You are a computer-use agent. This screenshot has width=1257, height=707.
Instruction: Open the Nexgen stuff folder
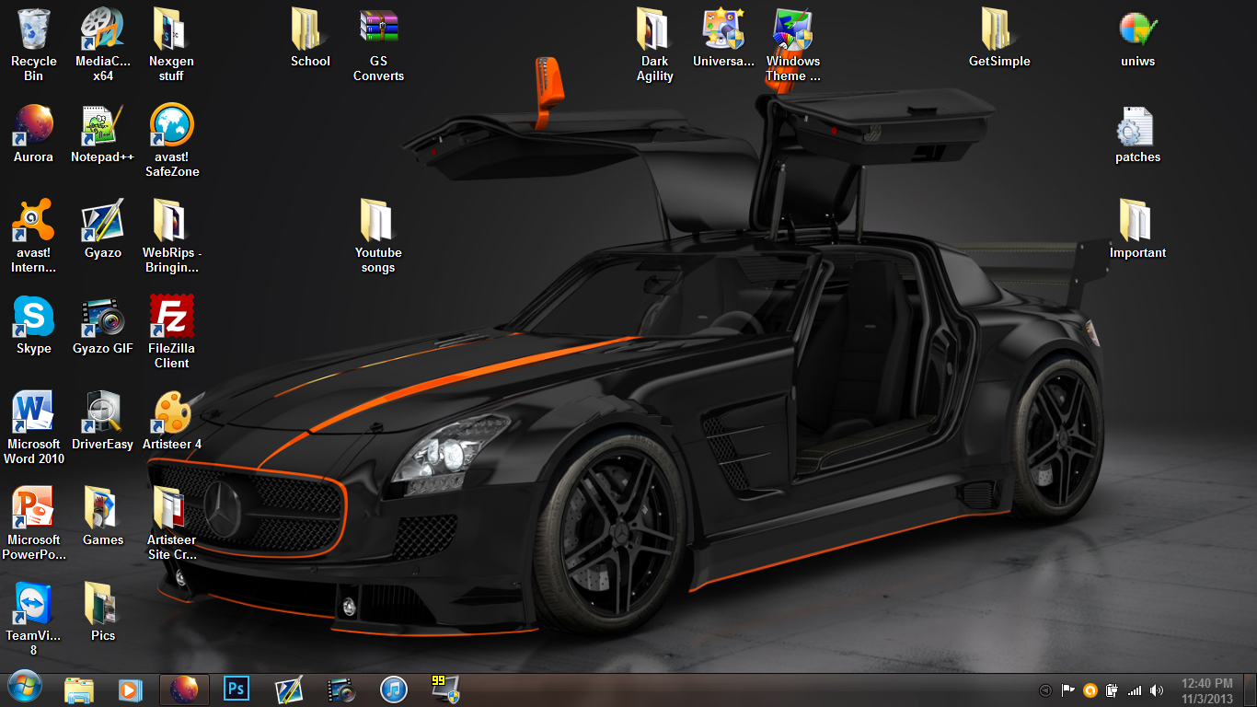pos(171,43)
